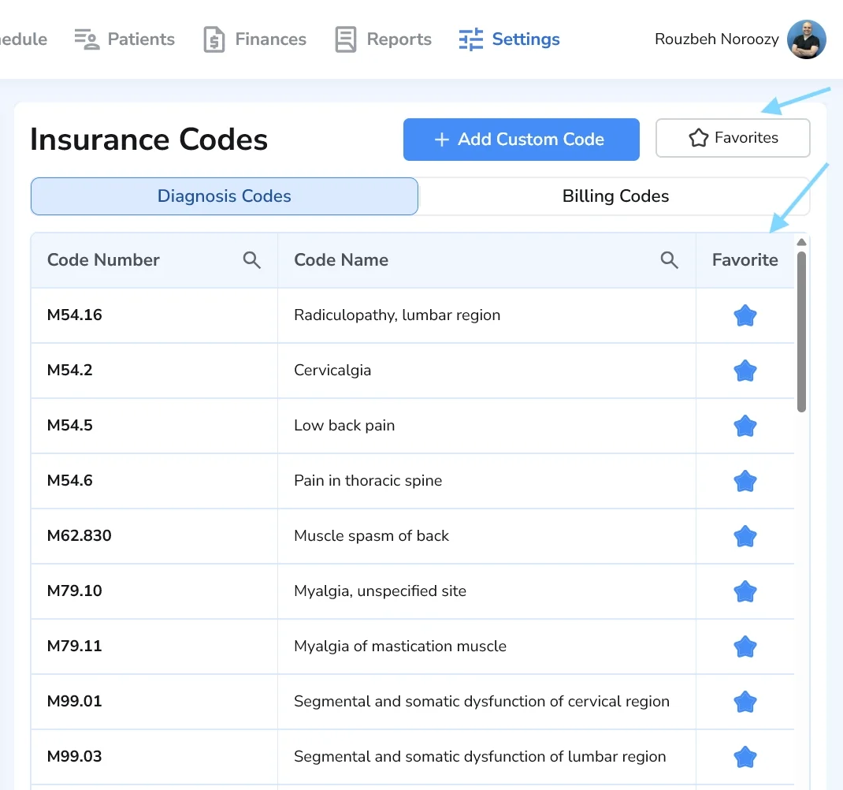This screenshot has height=790, width=843.
Task: Click Rouzbeh Noroozy's profile avatar
Action: (806, 39)
